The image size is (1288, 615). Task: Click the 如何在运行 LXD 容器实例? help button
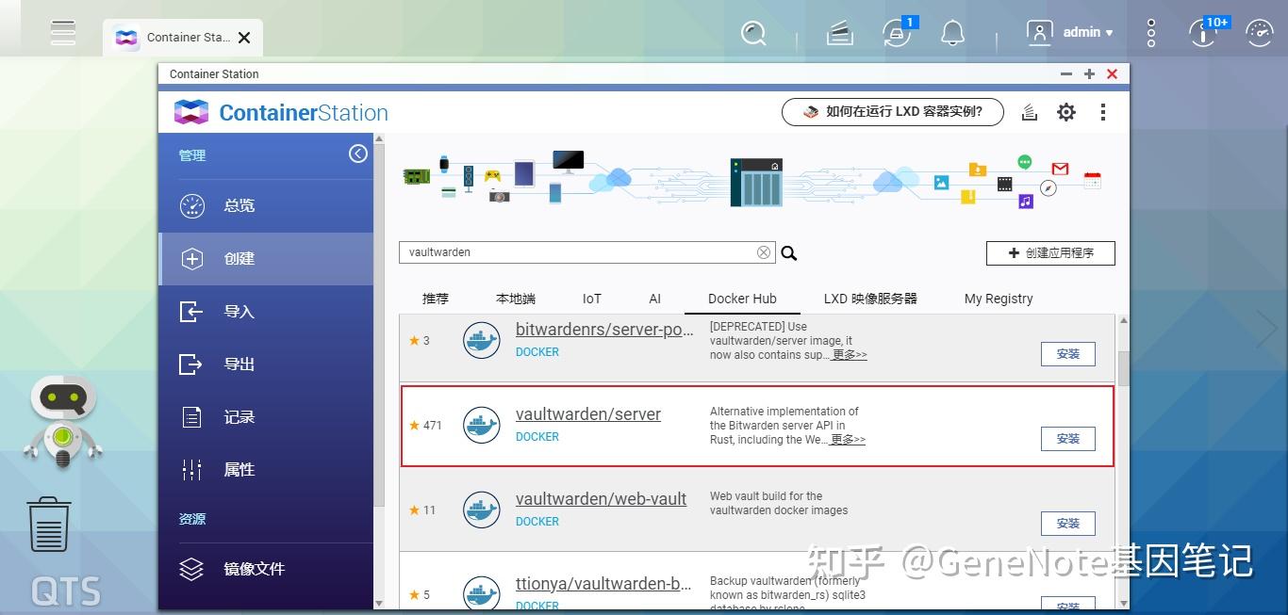893,112
